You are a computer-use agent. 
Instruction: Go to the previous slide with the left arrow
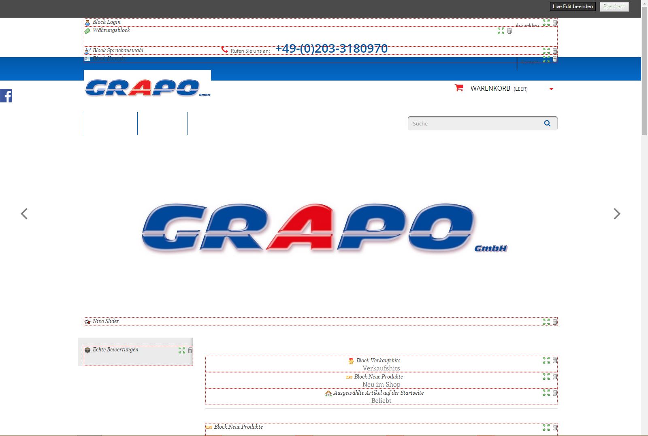click(x=24, y=214)
